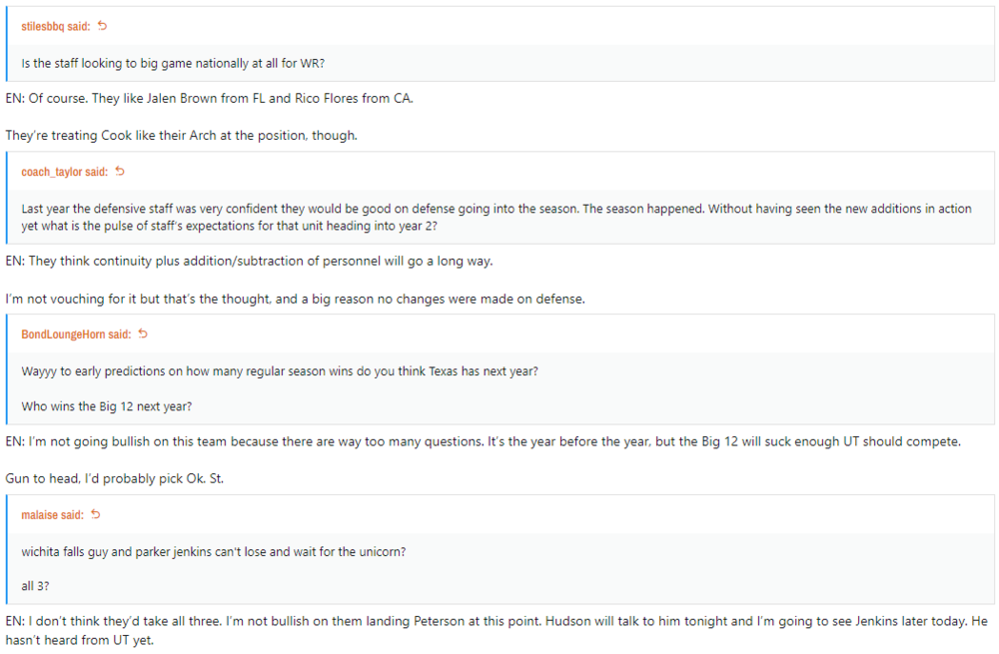Open the "stilesbbq said:" quote link

pos(56,27)
